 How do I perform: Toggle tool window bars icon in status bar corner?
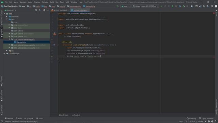(x=2, y=122)
